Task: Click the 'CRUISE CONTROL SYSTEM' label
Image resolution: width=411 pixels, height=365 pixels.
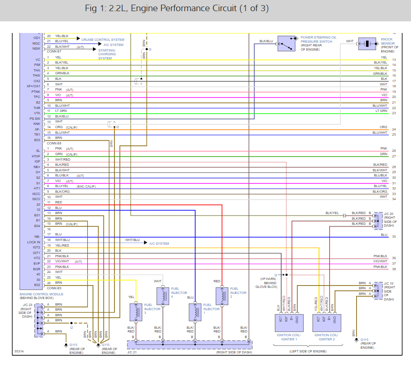Action: click(103, 40)
